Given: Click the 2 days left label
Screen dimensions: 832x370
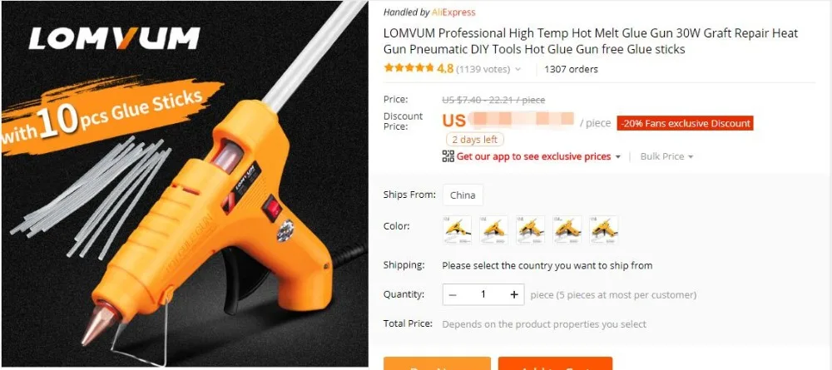Looking at the screenshot, I should tap(475, 140).
